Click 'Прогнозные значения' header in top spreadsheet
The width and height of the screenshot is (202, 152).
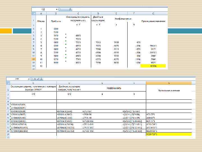tap(153, 21)
